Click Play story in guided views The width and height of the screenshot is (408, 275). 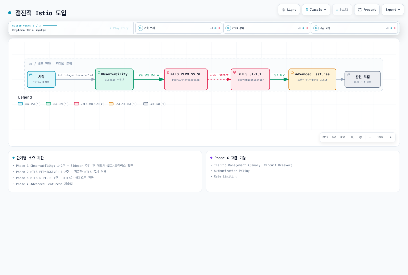point(119,28)
